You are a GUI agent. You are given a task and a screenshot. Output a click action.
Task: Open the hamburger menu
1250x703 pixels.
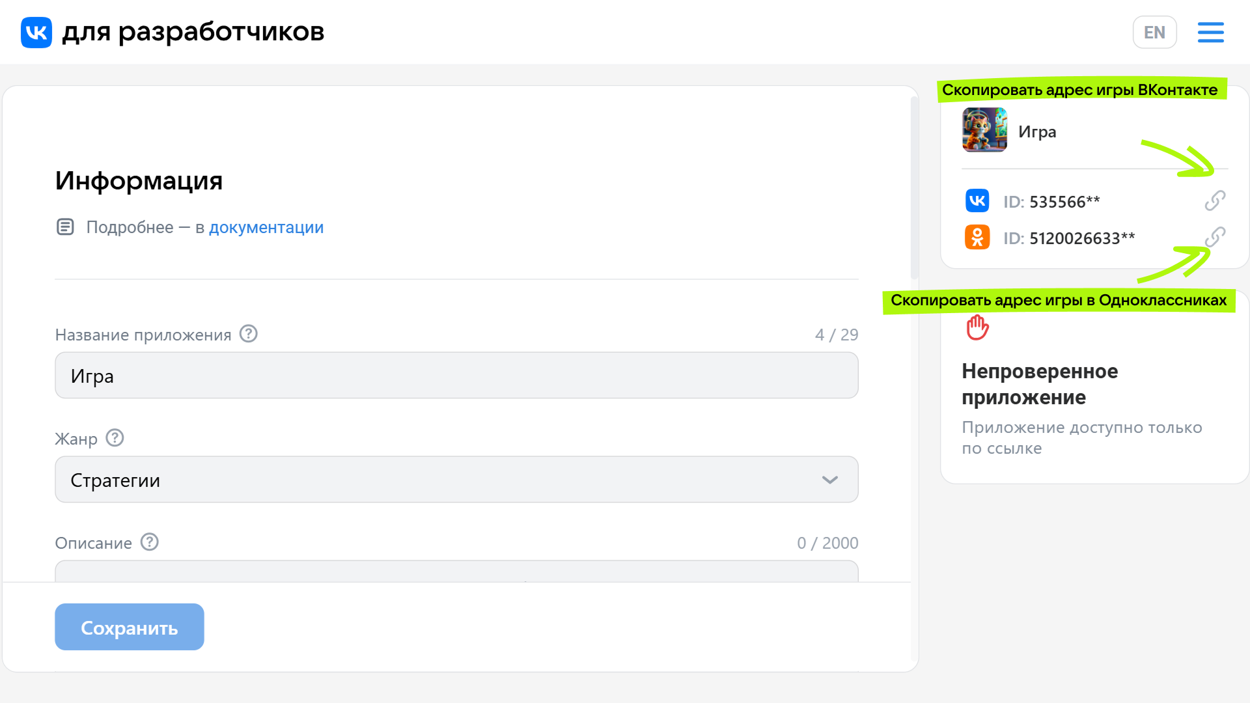1210,33
